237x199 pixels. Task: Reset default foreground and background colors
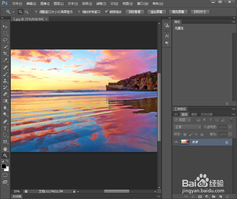coord(3,161)
